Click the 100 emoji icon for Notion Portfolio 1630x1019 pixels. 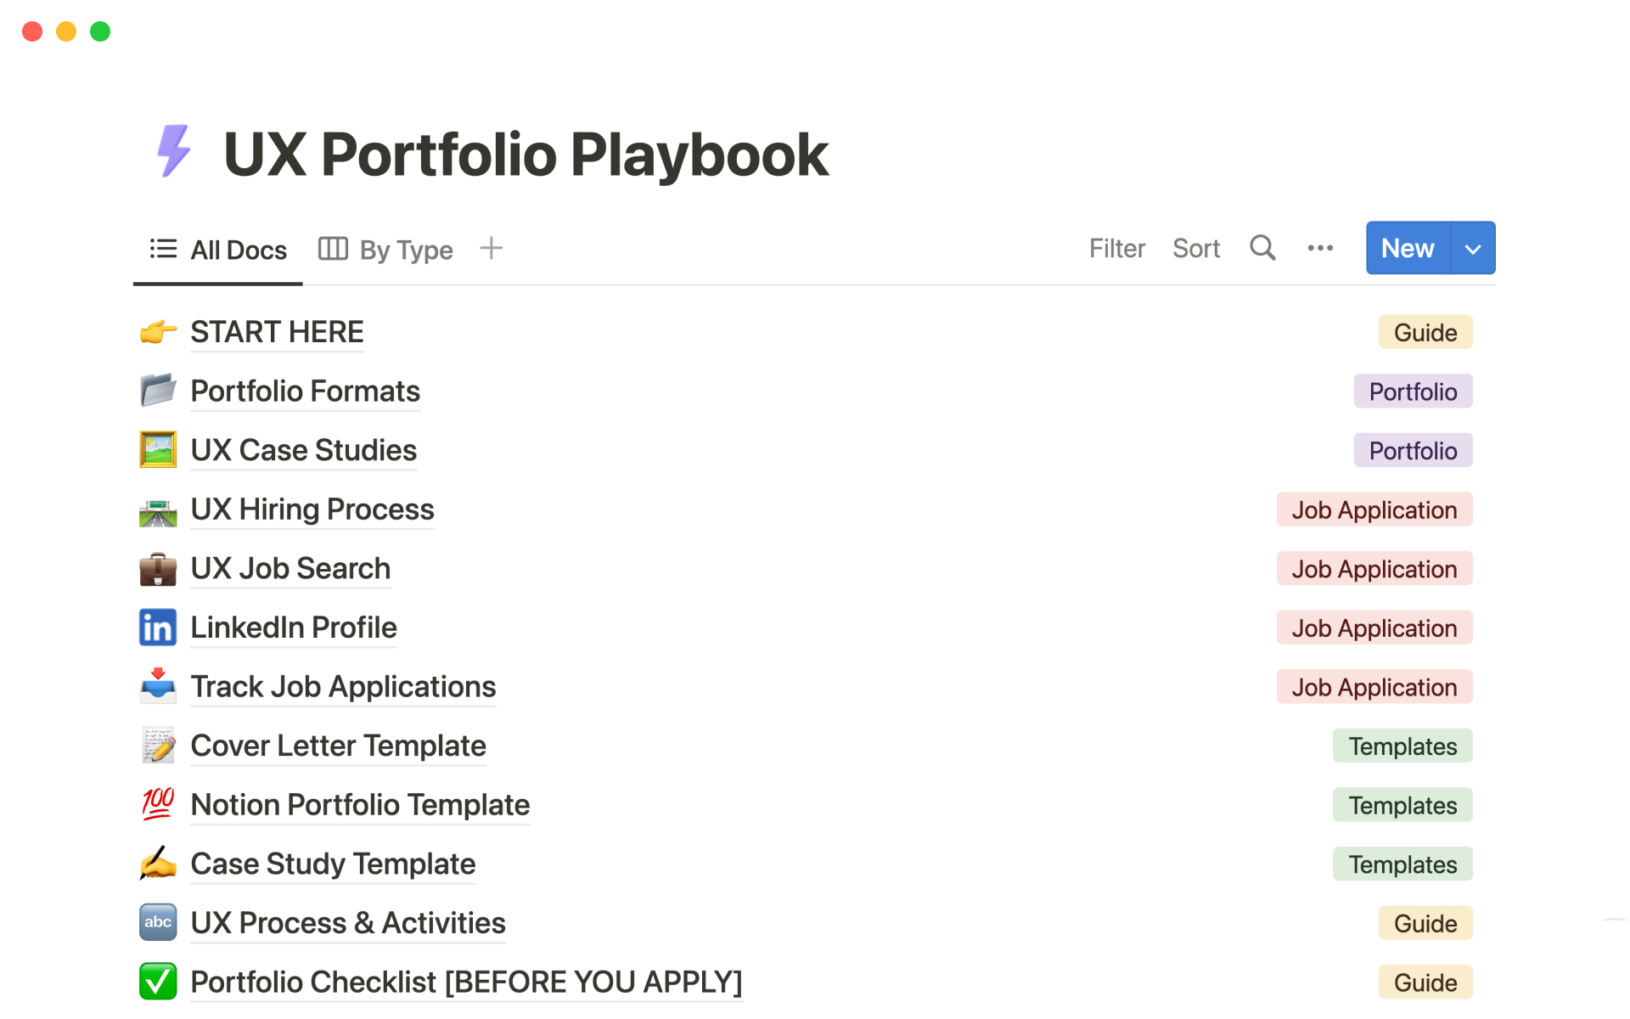pos(158,804)
